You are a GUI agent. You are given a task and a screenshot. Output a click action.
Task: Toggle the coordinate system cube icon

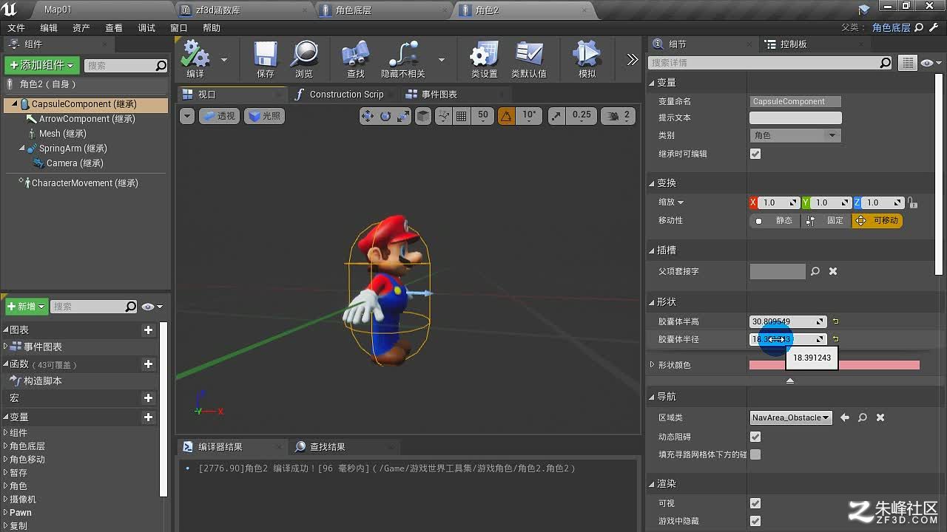point(423,116)
